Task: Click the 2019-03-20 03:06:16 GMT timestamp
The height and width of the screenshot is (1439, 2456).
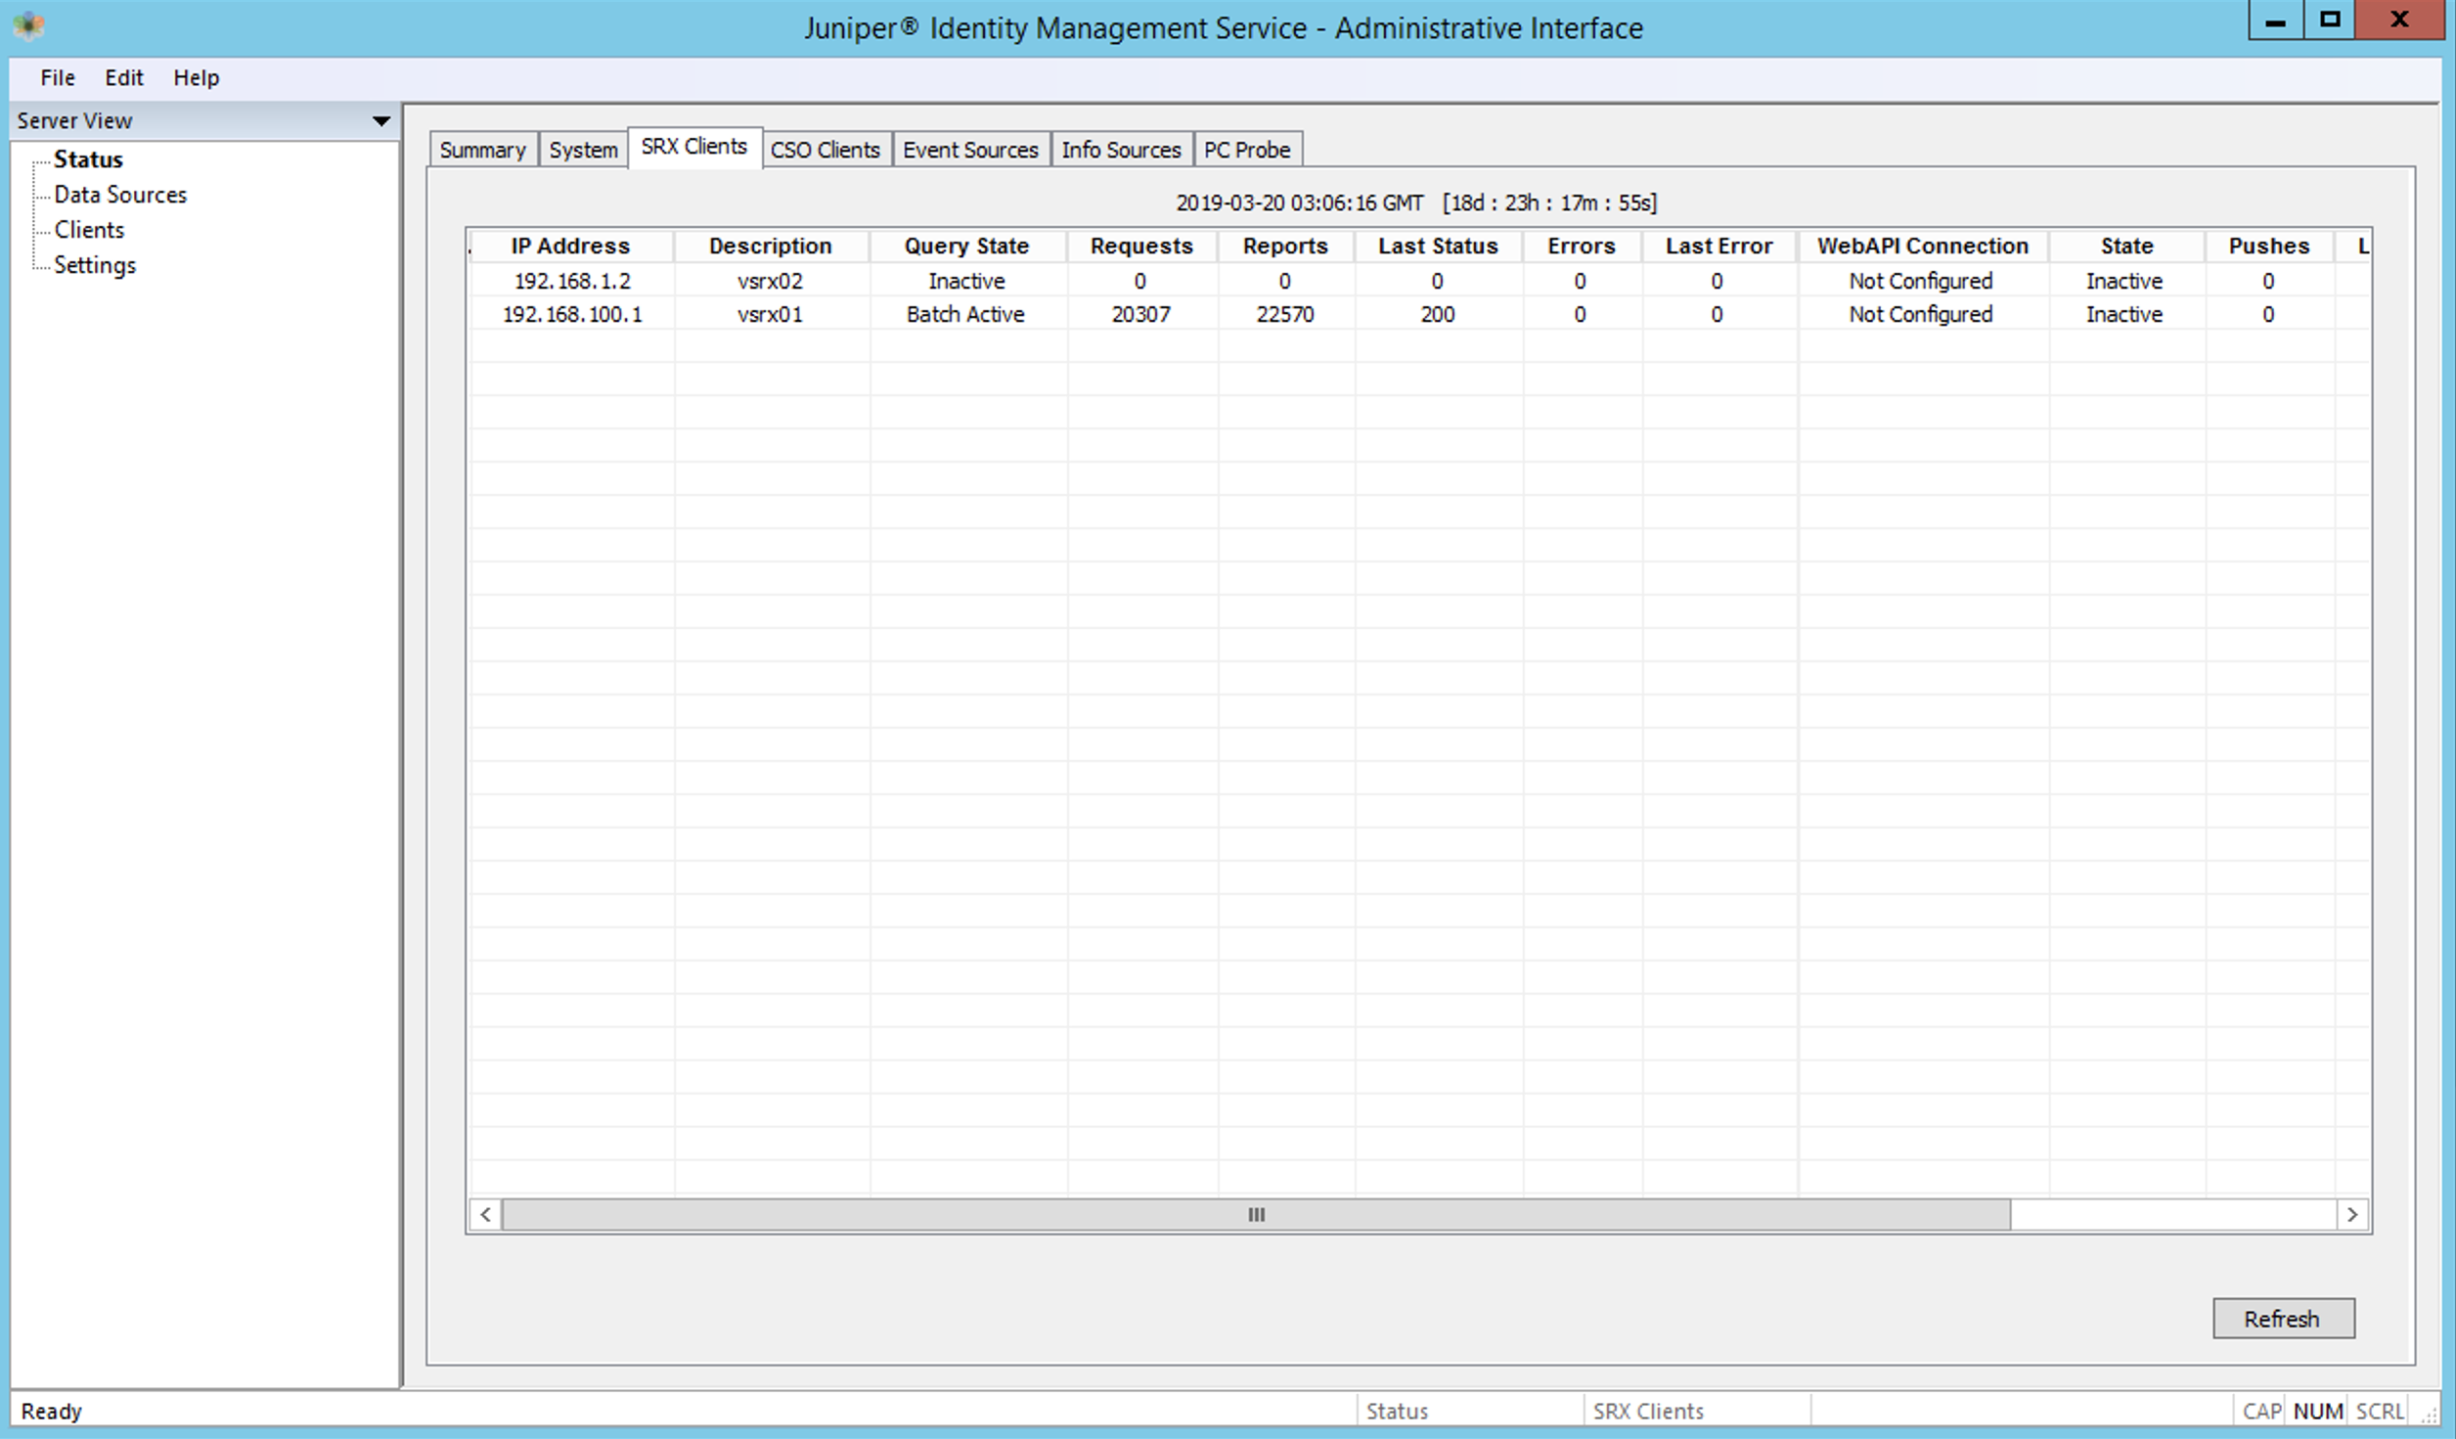Action: [1299, 203]
